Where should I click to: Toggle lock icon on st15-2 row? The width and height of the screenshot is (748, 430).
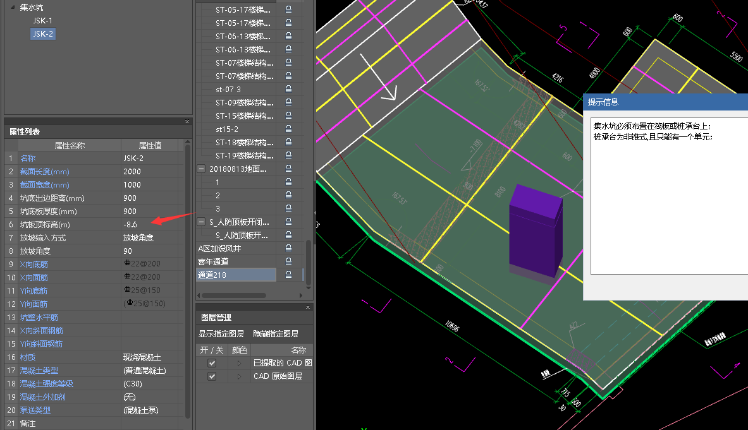(288, 129)
